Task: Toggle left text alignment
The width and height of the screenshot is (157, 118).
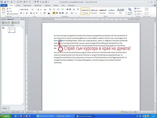Action: tap(54, 13)
